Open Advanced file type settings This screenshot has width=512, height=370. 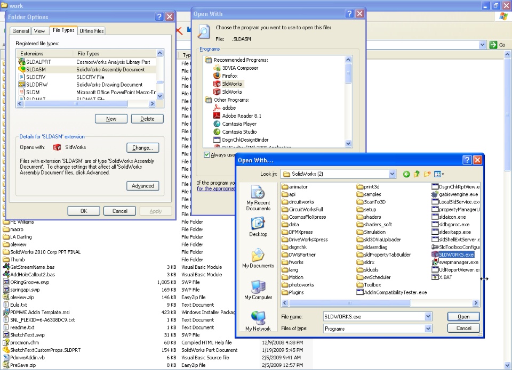143,186
